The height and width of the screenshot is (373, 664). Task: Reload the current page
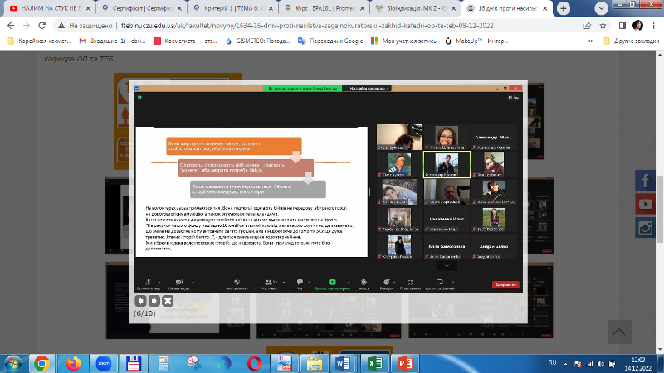[42, 26]
